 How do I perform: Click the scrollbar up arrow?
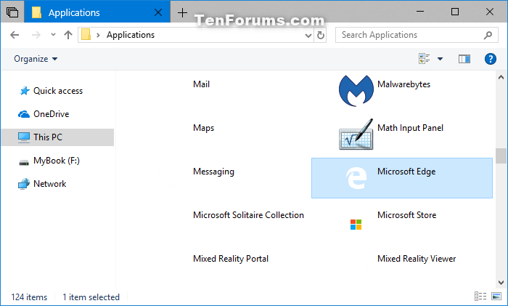[x=501, y=77]
